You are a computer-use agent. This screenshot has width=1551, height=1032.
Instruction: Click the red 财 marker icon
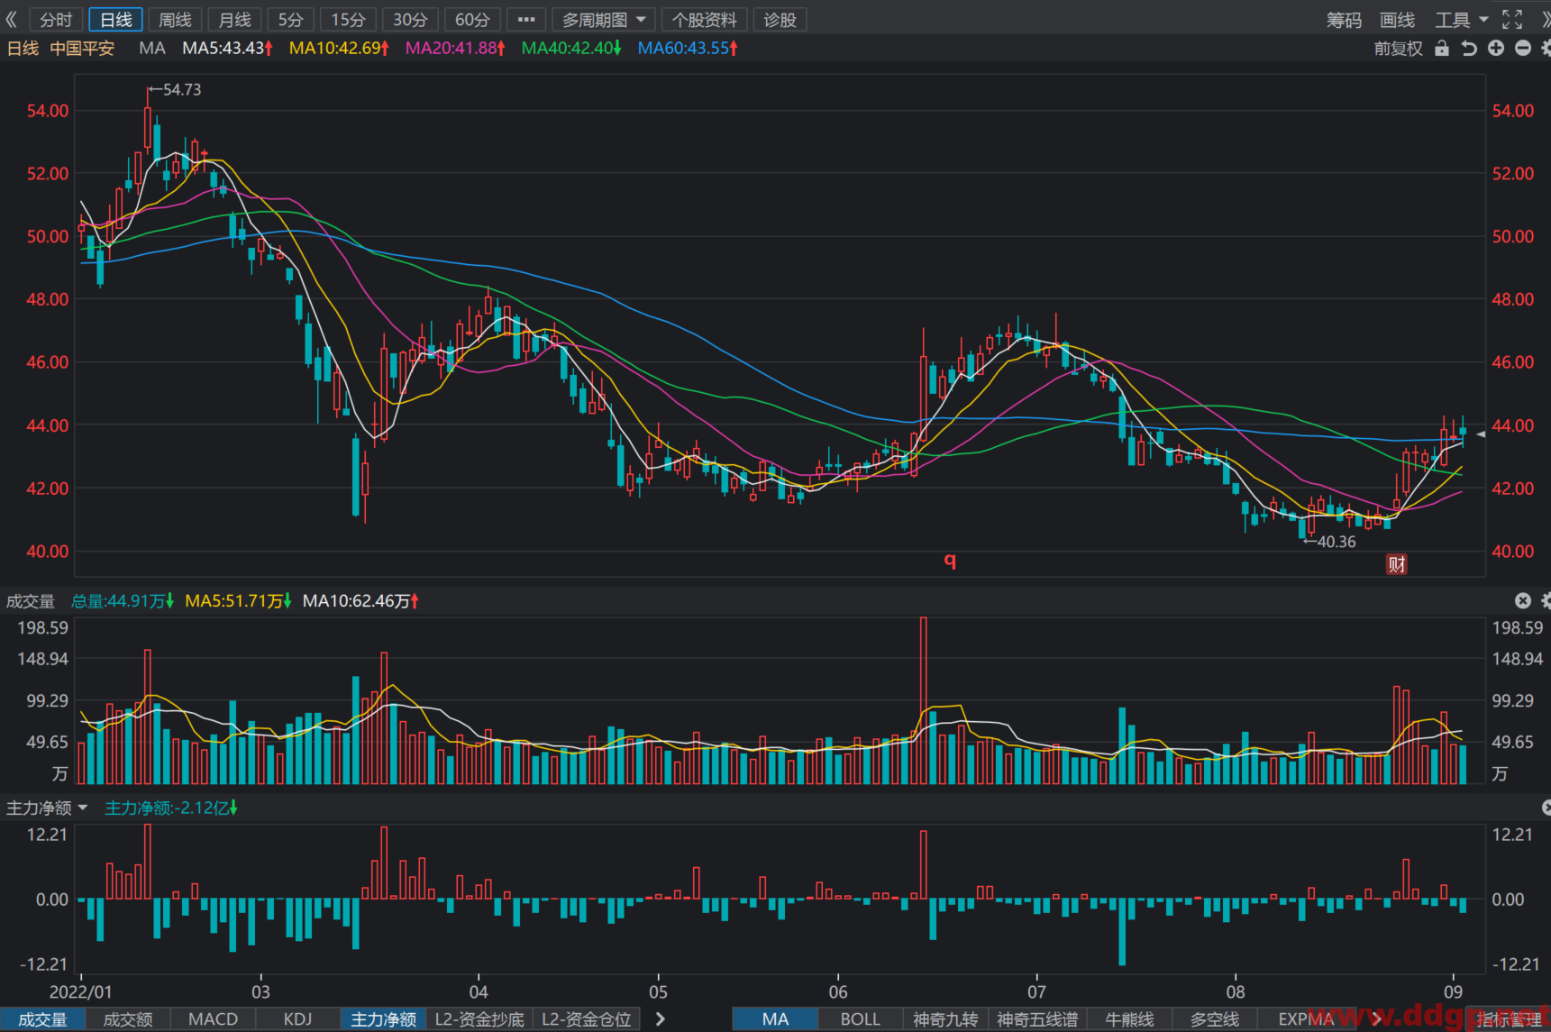[1396, 564]
